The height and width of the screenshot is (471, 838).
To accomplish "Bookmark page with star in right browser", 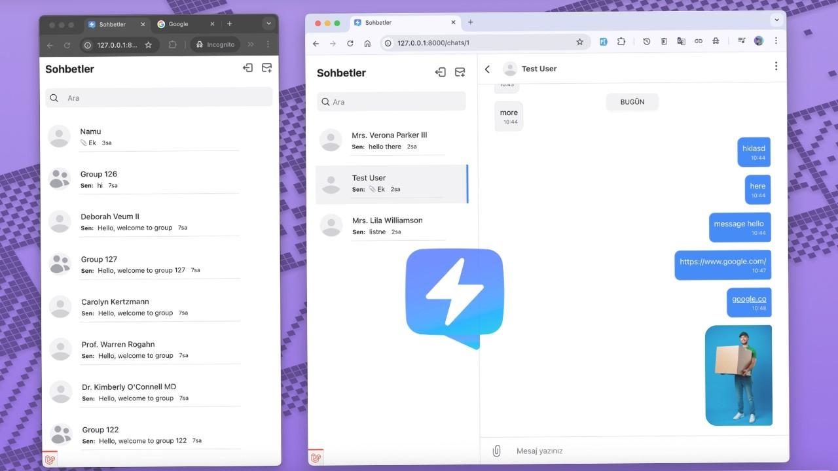I will (x=579, y=42).
